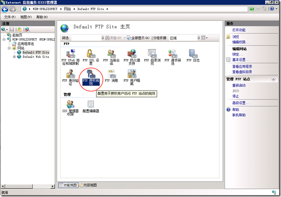Open FTP 消息 icon
Screen dimensions: 281x197
pos(111,76)
